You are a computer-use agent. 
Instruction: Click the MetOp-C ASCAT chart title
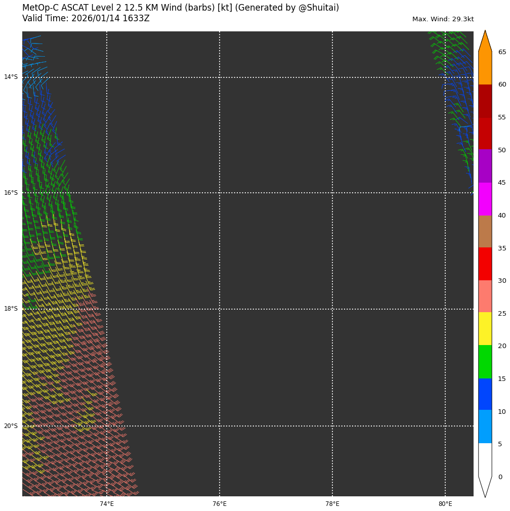coord(181,8)
